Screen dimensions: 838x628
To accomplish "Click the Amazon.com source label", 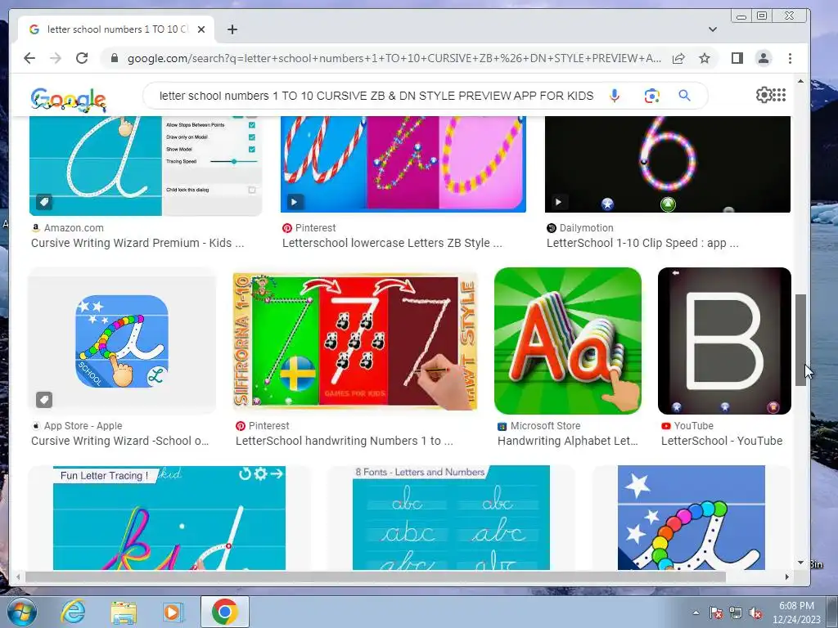I will click(x=74, y=228).
